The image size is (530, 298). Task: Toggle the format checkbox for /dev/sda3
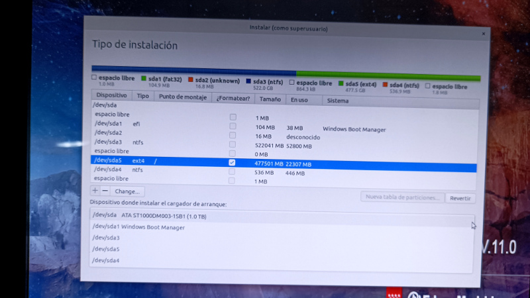tap(233, 144)
